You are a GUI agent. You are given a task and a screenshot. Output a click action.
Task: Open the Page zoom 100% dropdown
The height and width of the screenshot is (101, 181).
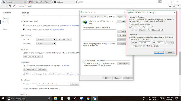point(46,43)
